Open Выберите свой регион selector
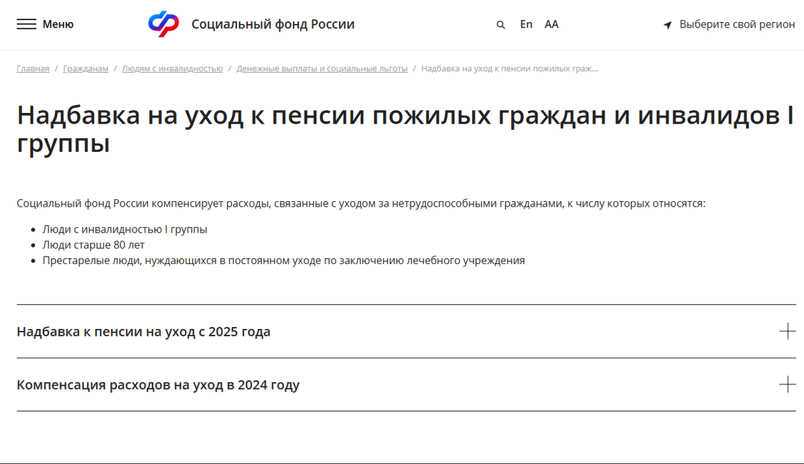 click(737, 24)
